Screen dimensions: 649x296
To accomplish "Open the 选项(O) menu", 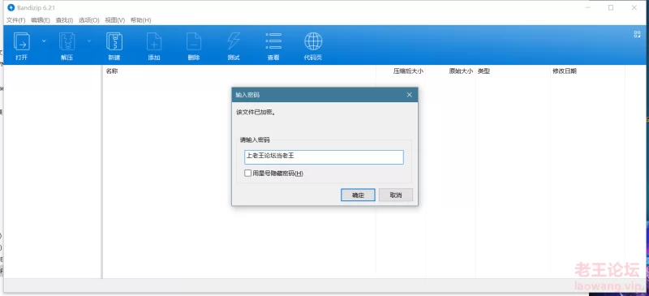I will [x=89, y=20].
